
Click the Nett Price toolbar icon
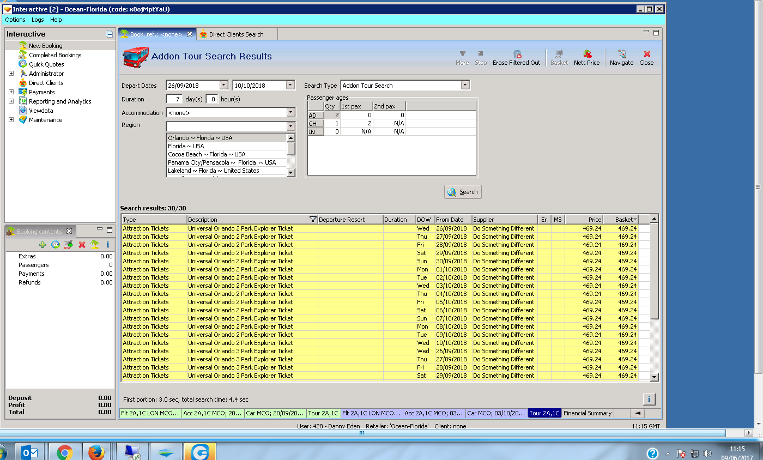pyautogui.click(x=587, y=54)
